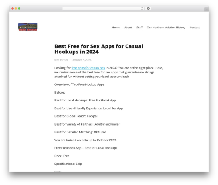Reload page using browser refresh icon
Image resolution: width=218 pixels, height=185 pixels.
[x=142, y=9]
